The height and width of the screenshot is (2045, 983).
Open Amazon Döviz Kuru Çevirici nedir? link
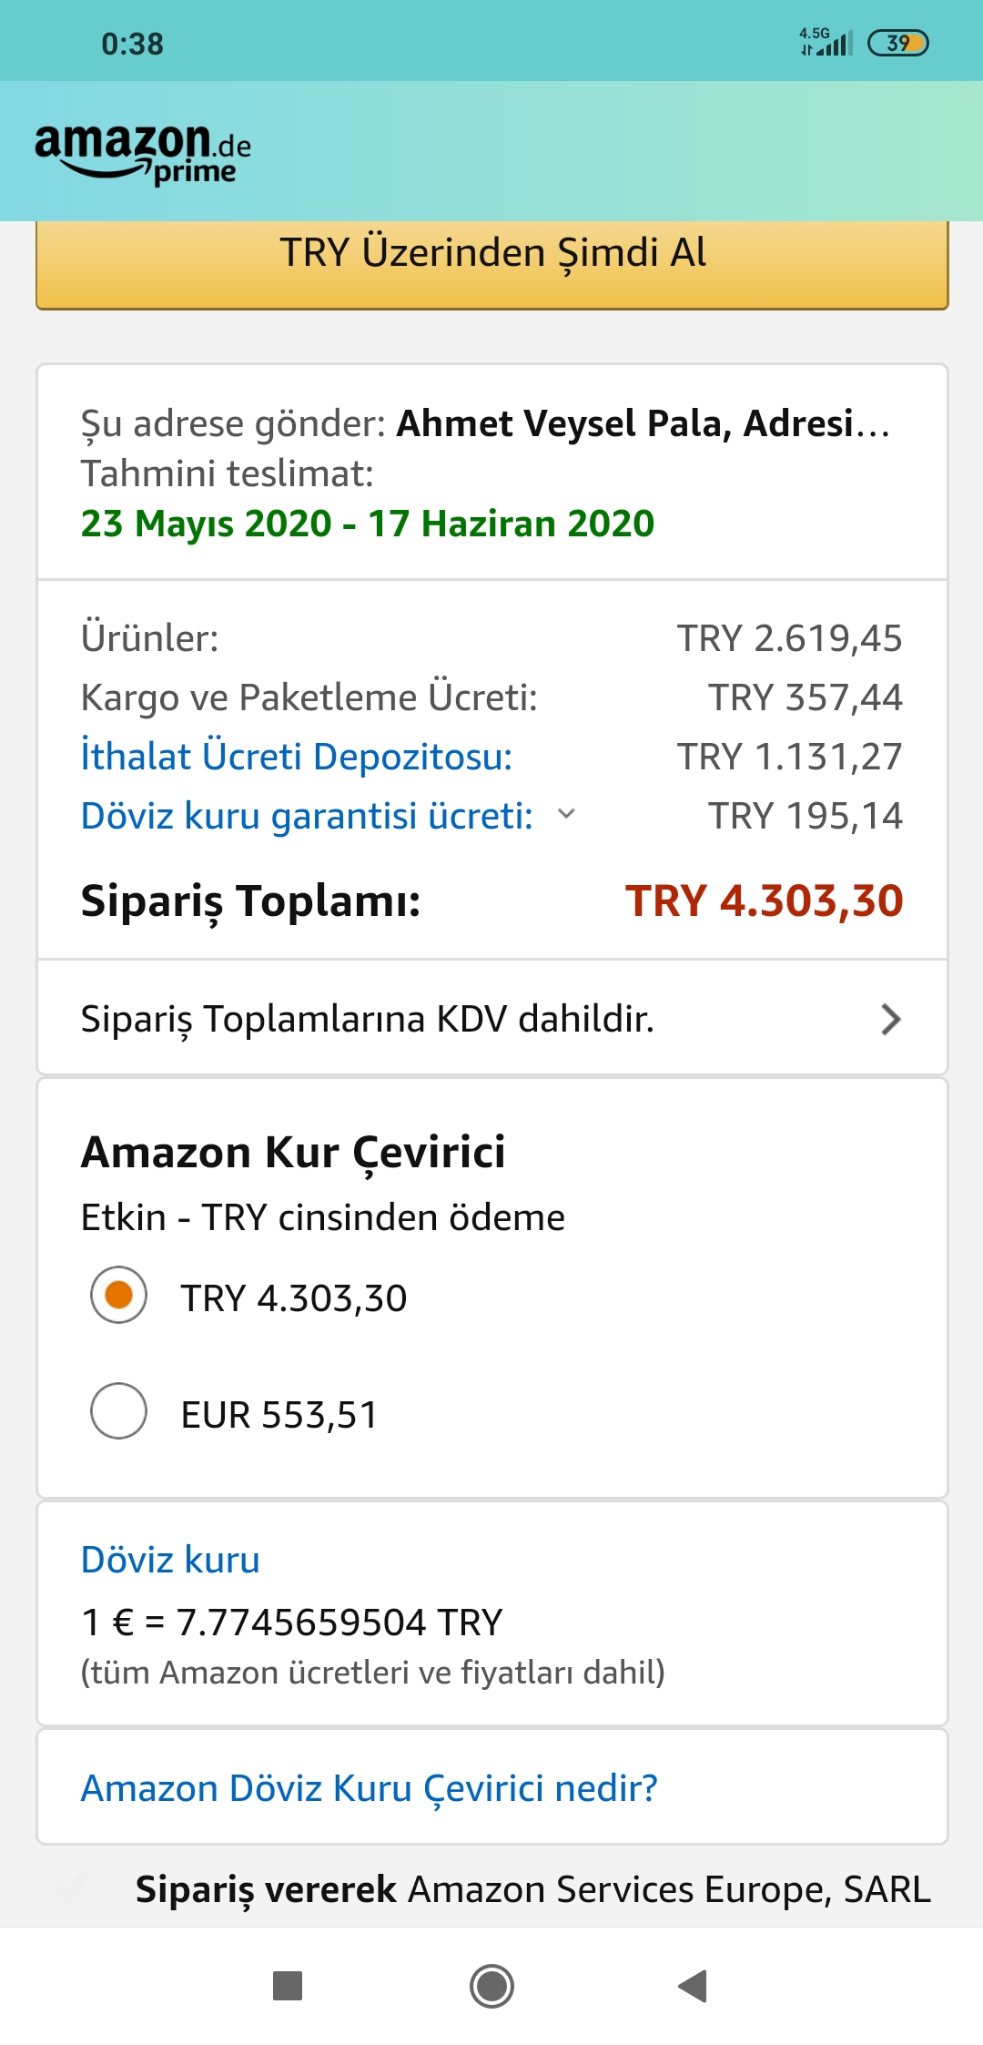pyautogui.click(x=369, y=1788)
